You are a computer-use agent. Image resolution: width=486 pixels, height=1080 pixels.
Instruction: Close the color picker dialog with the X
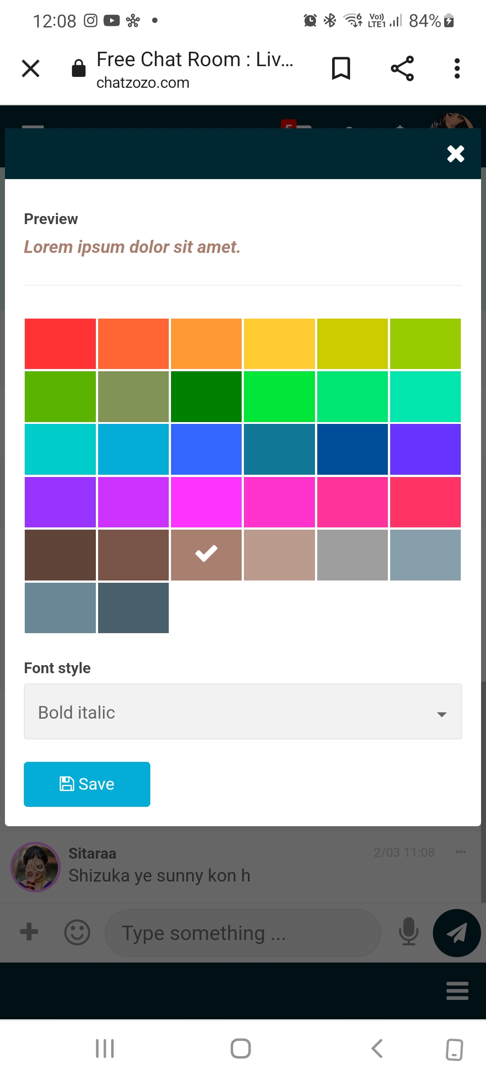(455, 154)
